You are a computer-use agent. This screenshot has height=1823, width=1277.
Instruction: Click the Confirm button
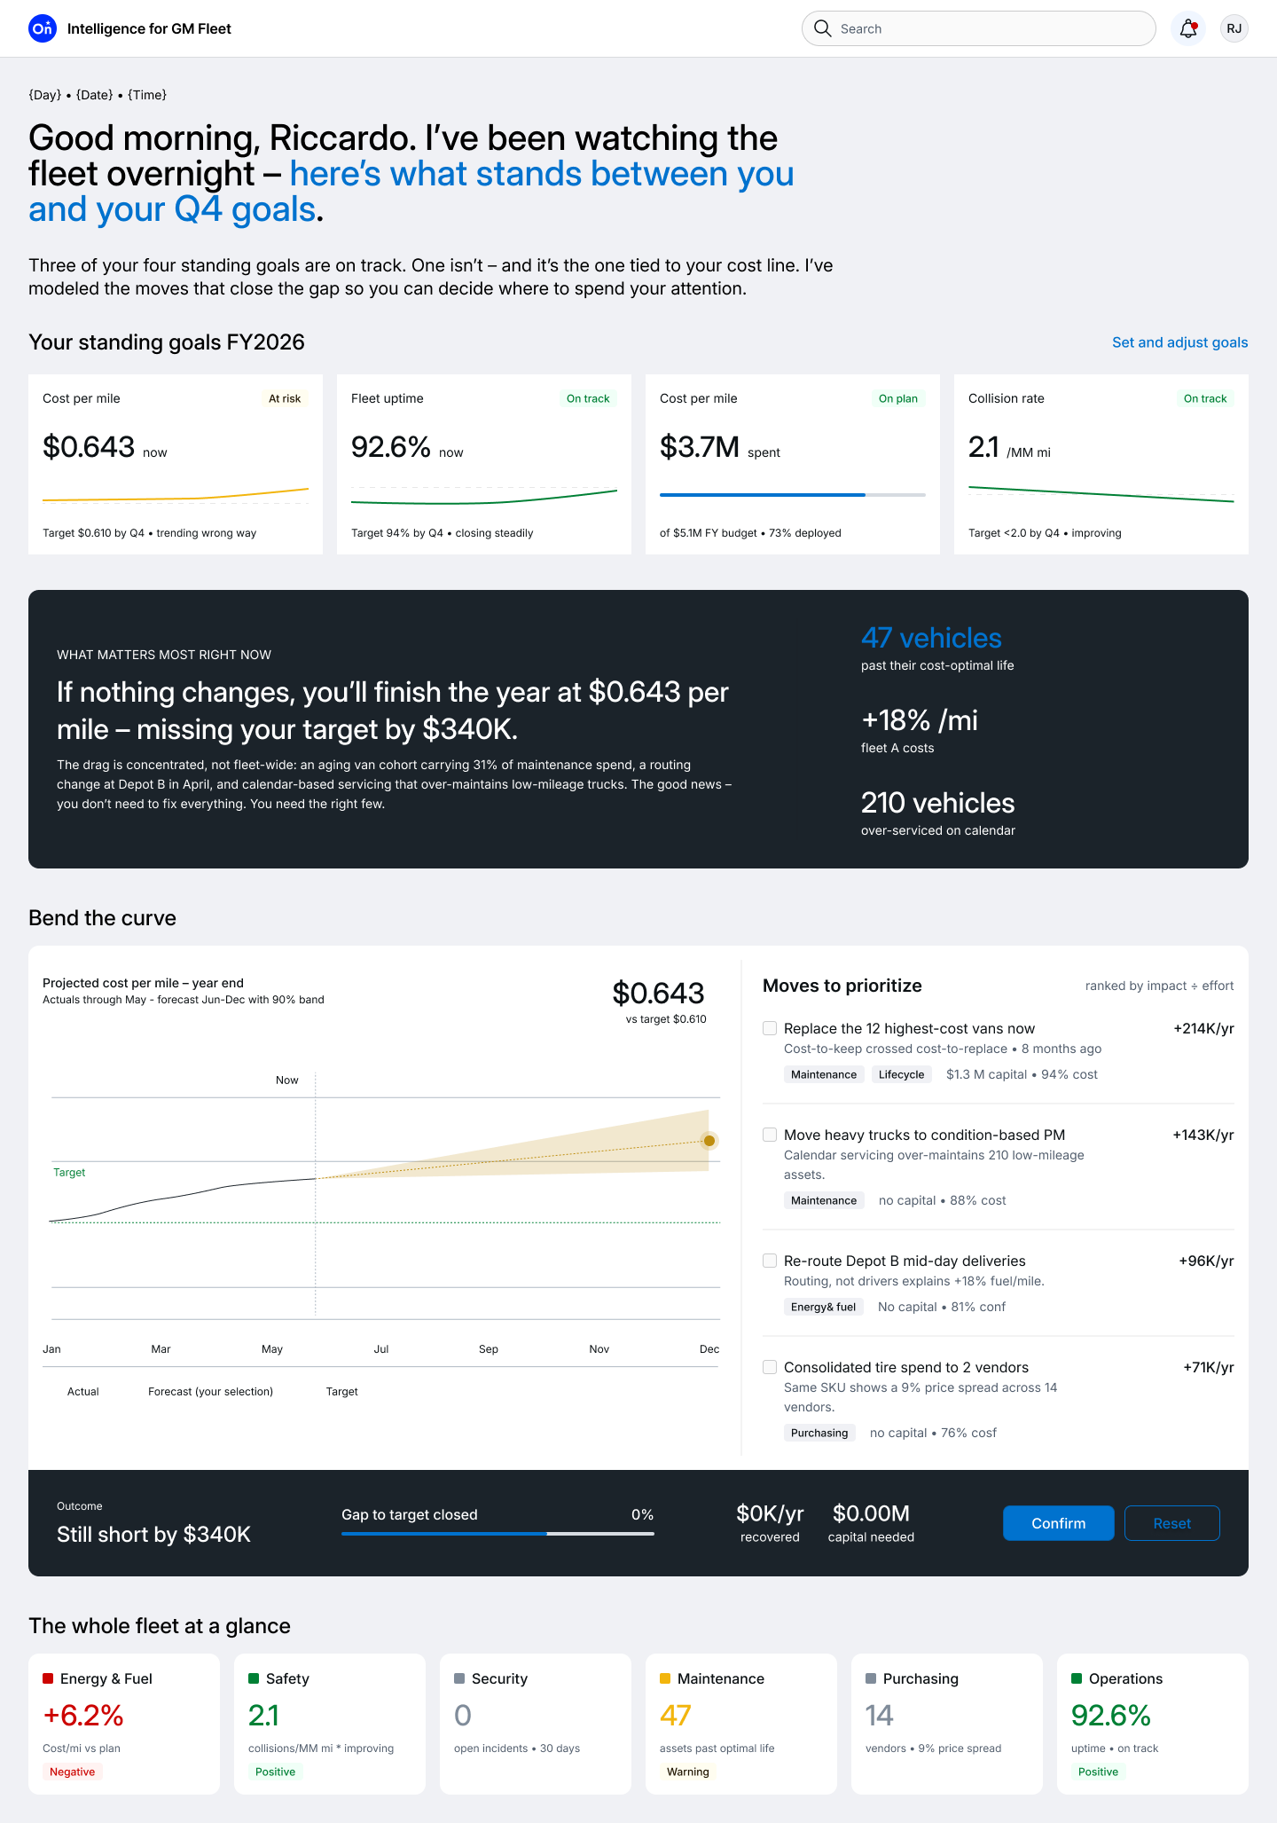[x=1059, y=1523]
